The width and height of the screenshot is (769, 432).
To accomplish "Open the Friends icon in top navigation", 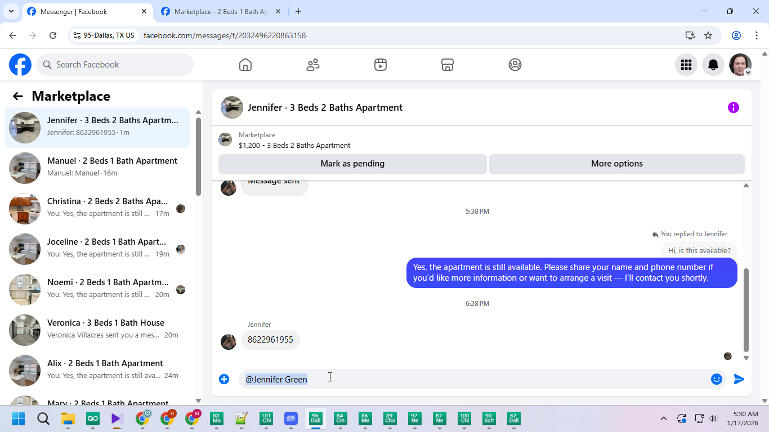I will [313, 65].
